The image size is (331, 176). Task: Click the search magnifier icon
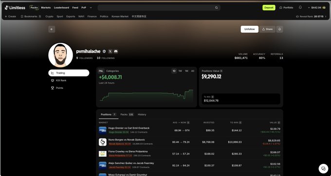click(x=217, y=8)
